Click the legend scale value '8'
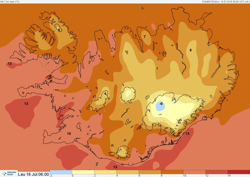Viewport: 250px width, 177px height. pyautogui.click(x=162, y=176)
